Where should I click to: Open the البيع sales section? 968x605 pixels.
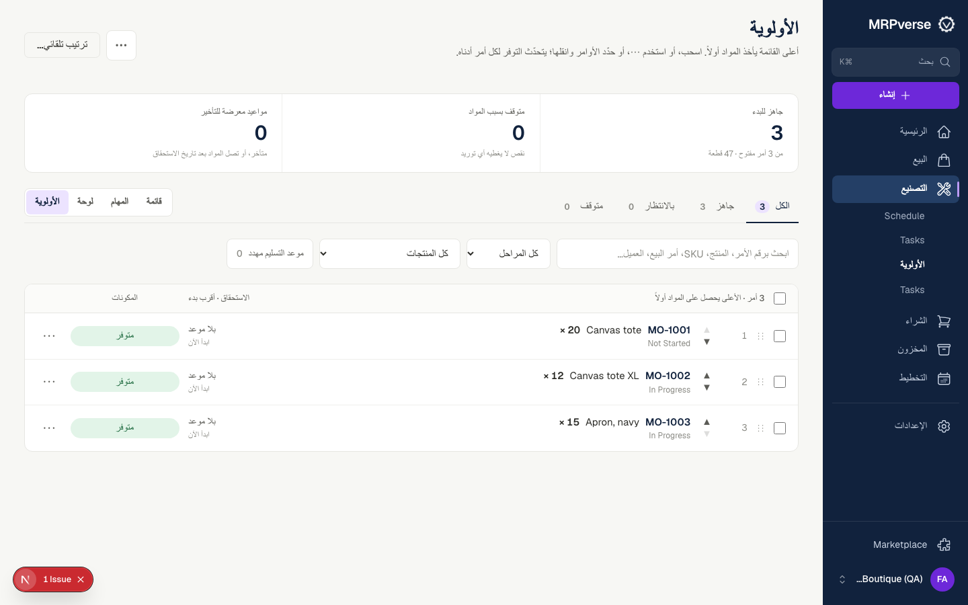click(x=895, y=160)
